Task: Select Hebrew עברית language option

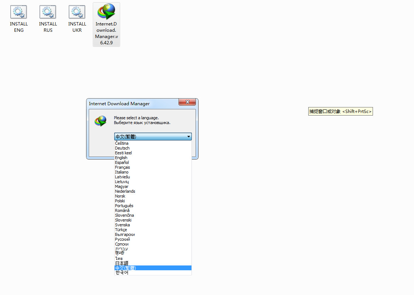Action: click(153, 249)
